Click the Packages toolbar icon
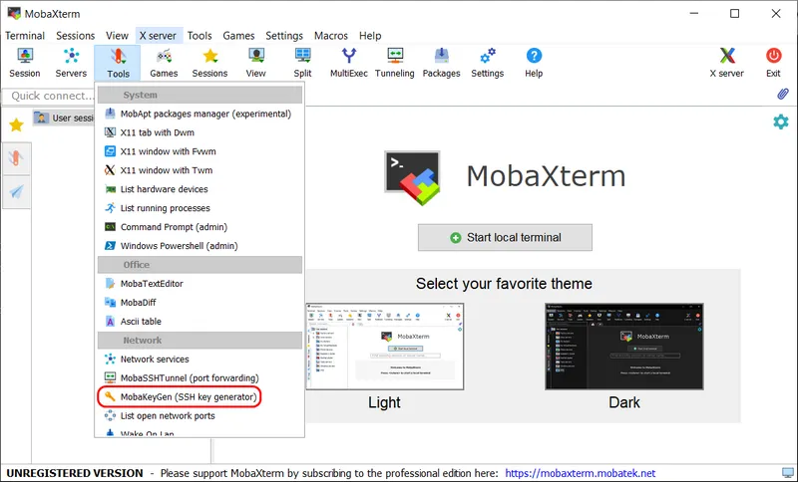The image size is (798, 482). tap(441, 63)
